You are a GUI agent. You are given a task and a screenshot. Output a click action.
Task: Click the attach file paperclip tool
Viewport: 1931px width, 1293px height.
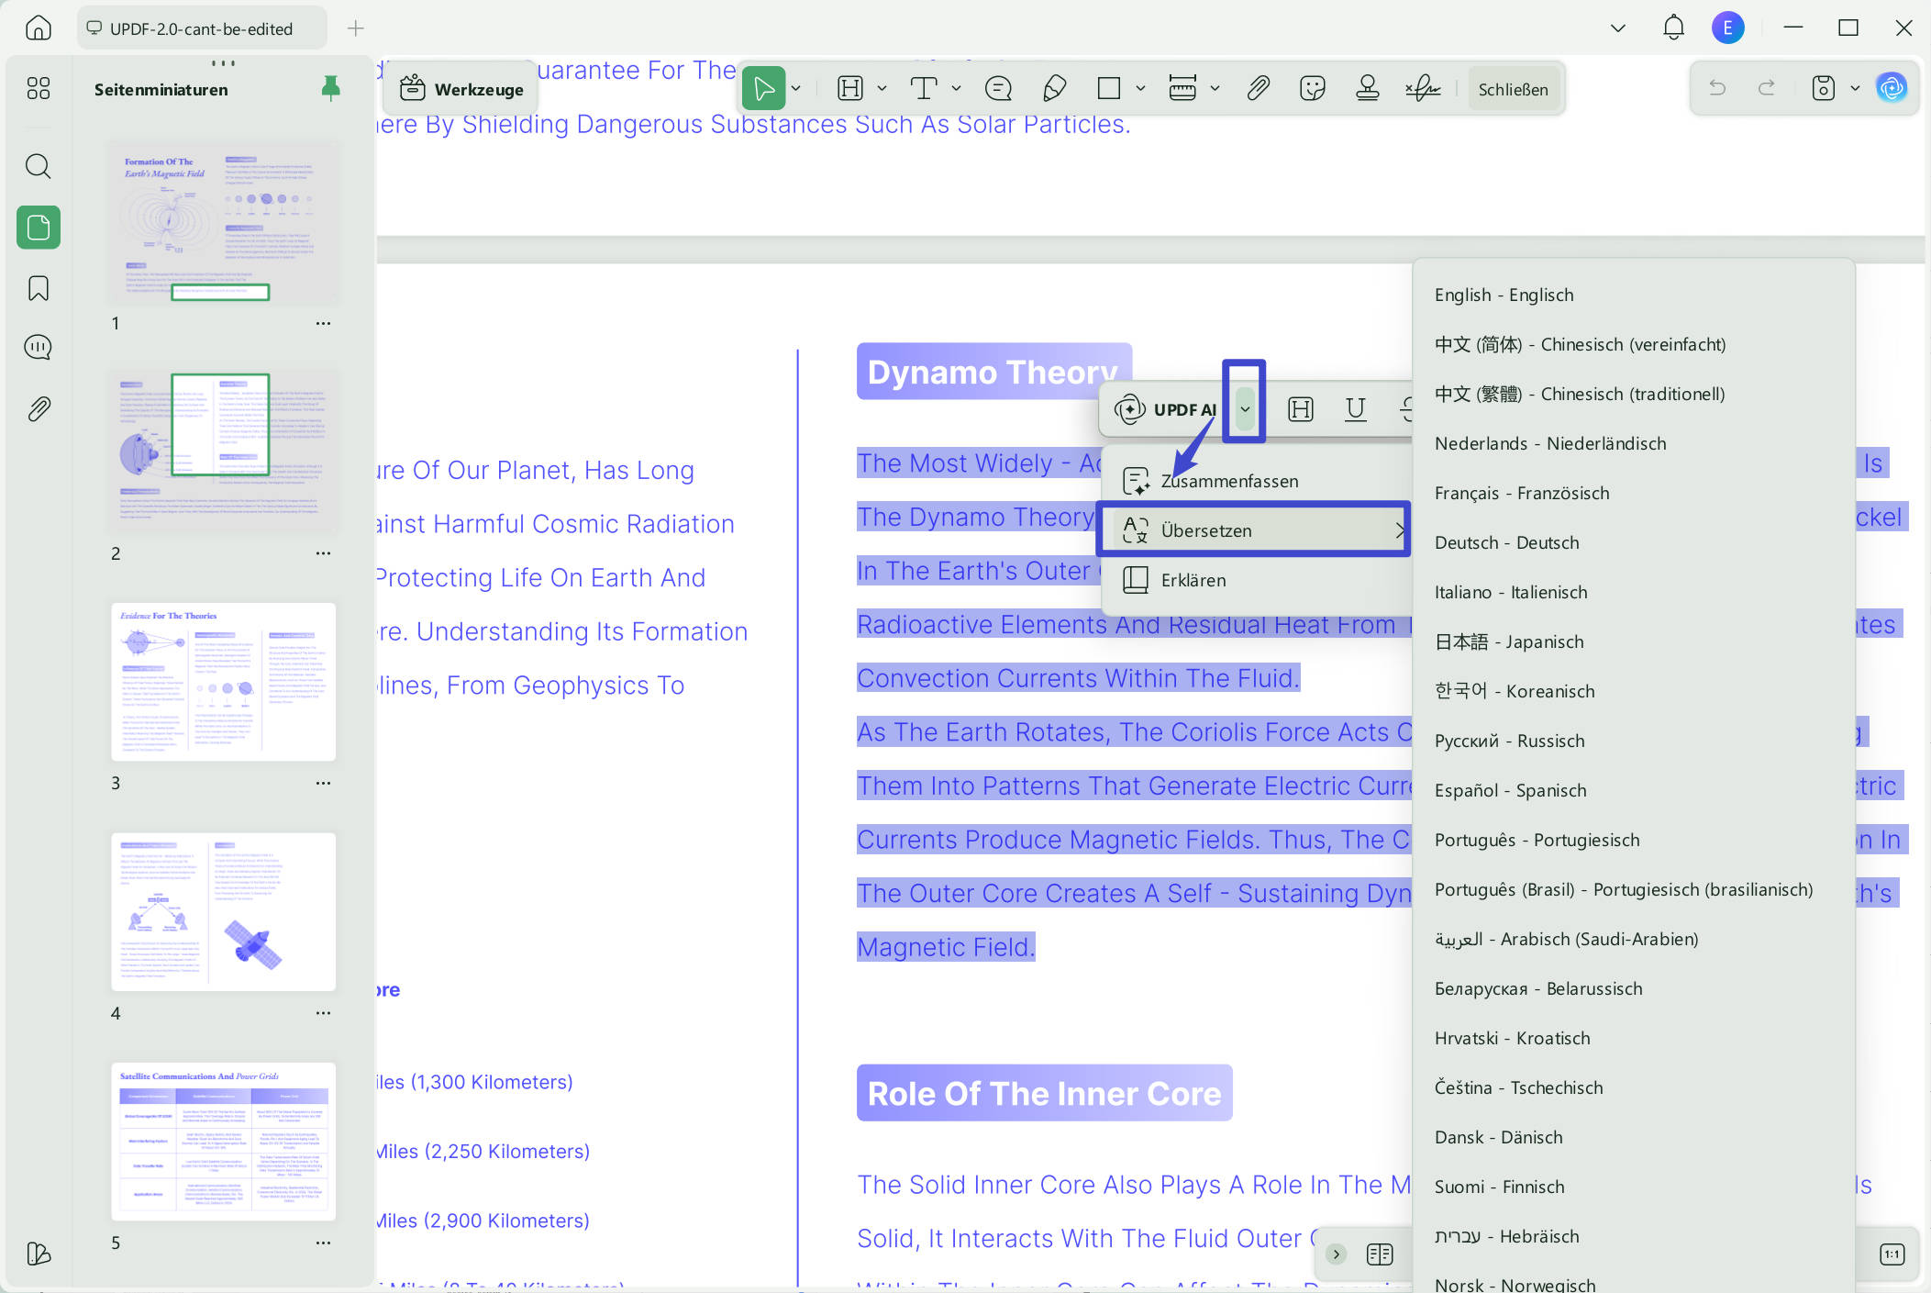(1258, 88)
